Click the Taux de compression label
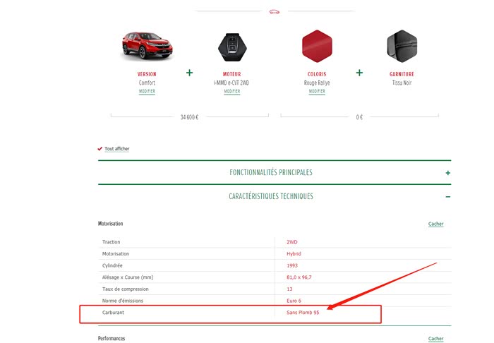Image resolution: width=494 pixels, height=343 pixels. [125, 289]
